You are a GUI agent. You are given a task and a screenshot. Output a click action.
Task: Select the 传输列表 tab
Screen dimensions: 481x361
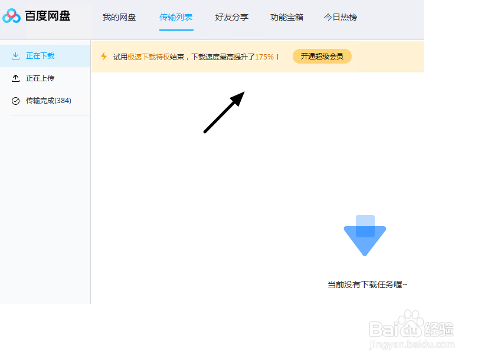pyautogui.click(x=176, y=18)
